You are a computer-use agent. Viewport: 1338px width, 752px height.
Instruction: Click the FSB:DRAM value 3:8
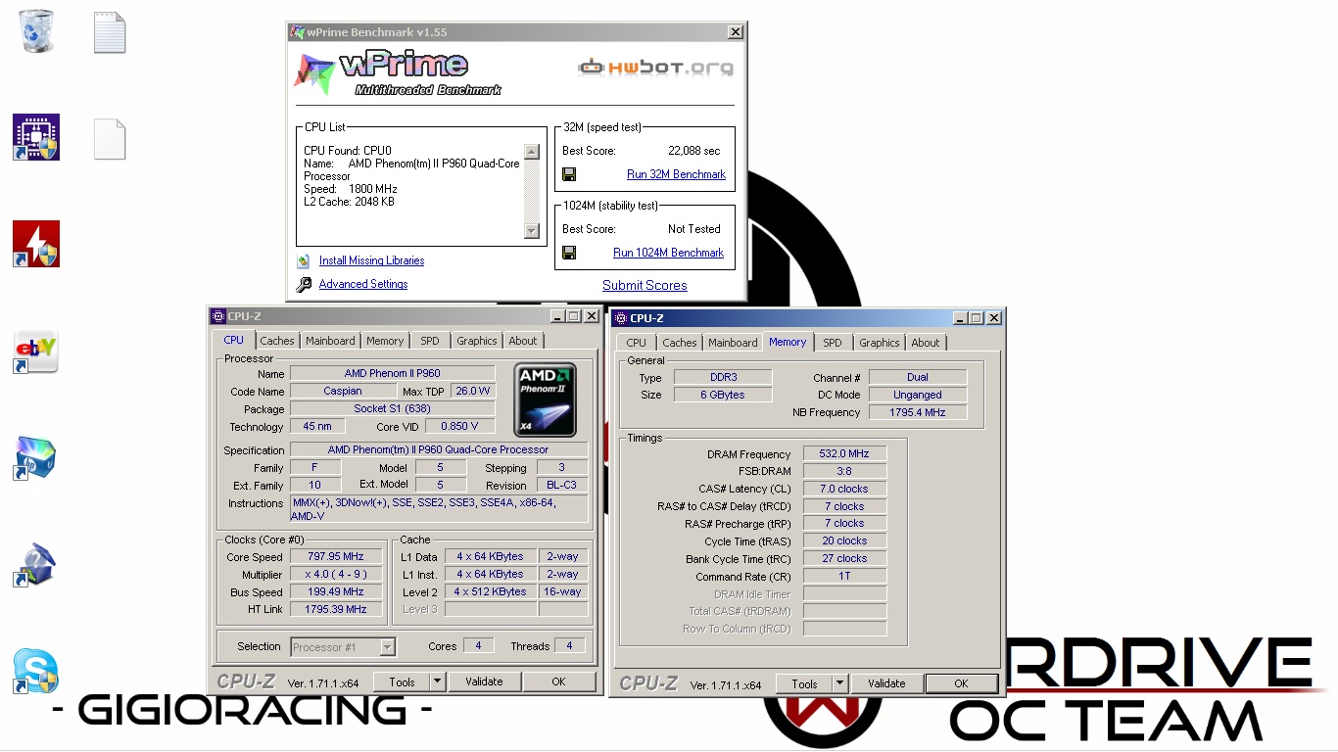point(844,471)
